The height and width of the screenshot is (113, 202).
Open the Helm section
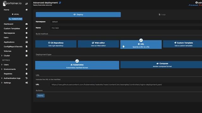point(6,38)
